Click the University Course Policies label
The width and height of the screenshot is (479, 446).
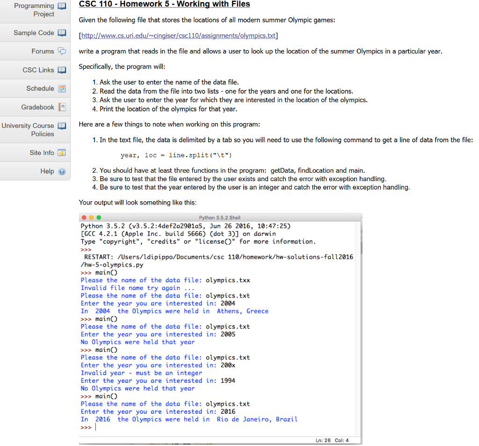coord(28,130)
